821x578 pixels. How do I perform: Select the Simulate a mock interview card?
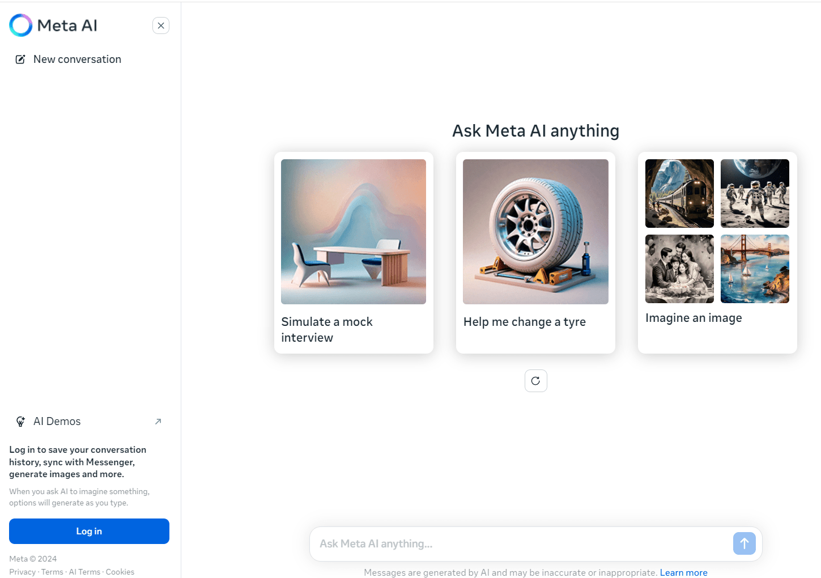tap(353, 252)
